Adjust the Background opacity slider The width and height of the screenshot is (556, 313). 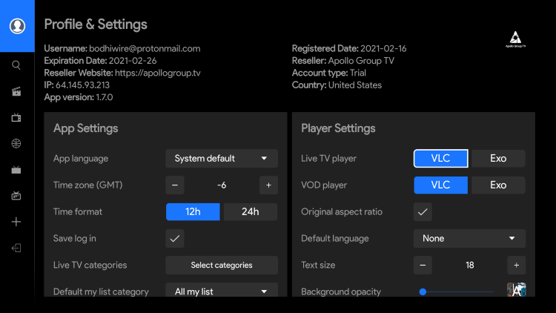point(457,291)
